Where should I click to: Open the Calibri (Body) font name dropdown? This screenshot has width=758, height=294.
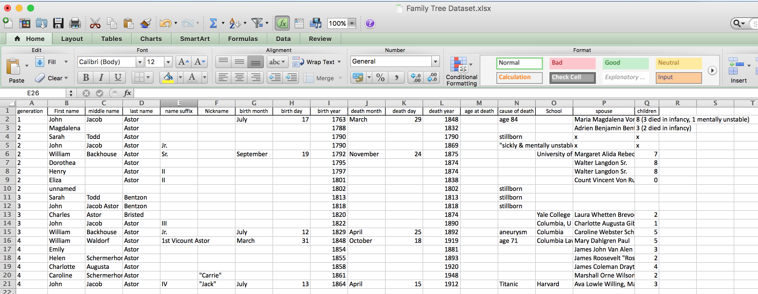[140, 62]
